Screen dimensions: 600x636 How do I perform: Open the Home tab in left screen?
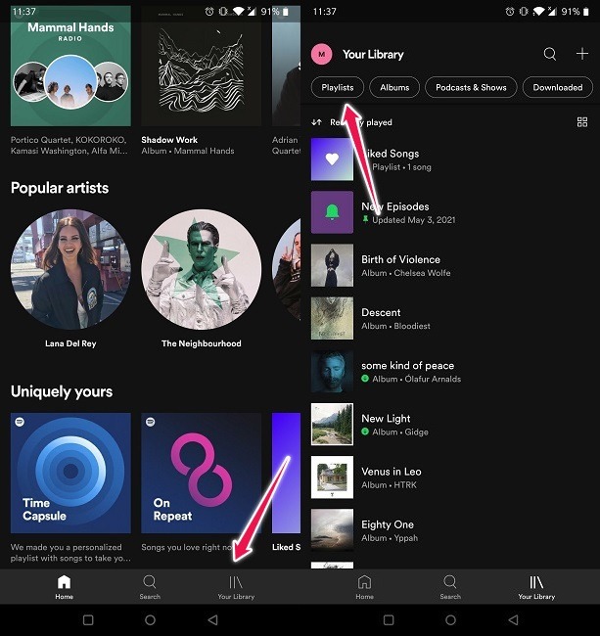[64, 587]
